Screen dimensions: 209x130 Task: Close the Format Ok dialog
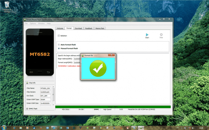click(x=111, y=55)
